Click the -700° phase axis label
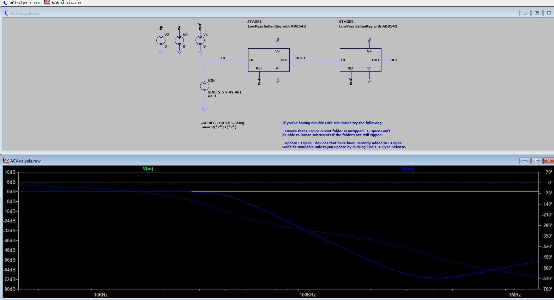554x300 pixels. point(548,289)
